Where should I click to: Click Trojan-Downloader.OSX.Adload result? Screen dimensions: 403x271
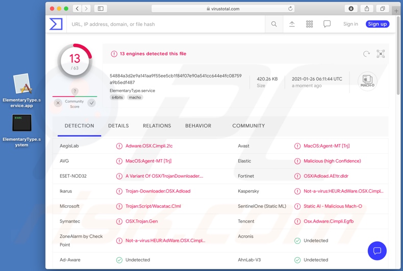158,191
